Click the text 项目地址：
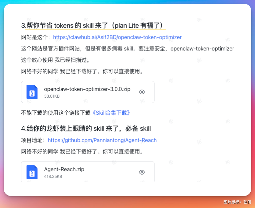 pyautogui.click(x=34, y=140)
